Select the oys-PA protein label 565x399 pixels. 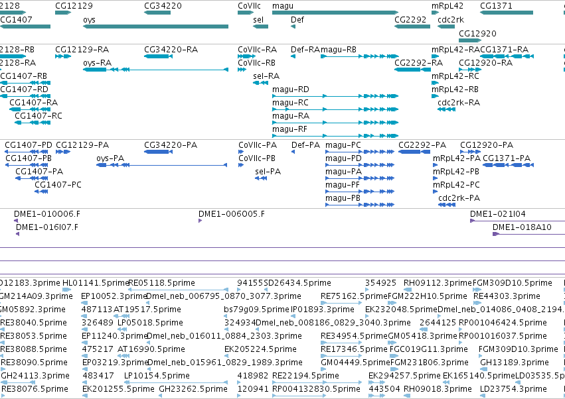(x=110, y=158)
